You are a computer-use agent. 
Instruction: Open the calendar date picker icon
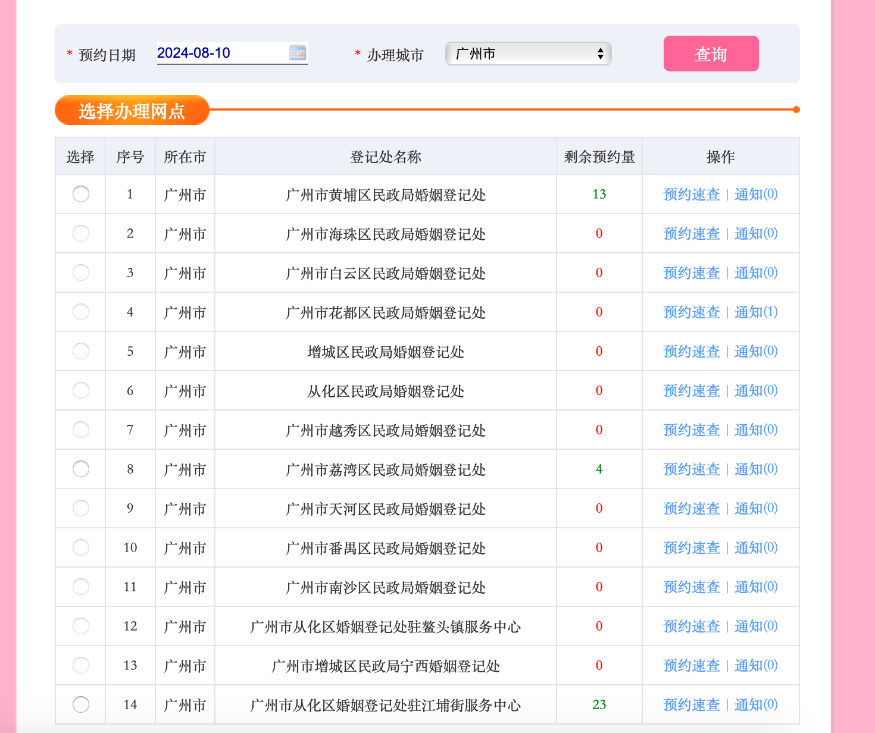298,53
